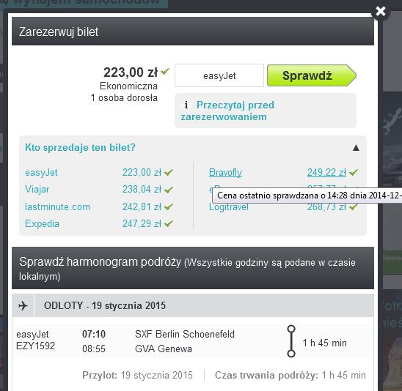Image resolution: width=402 pixels, height=391 pixels.
Task: Open Logitravel seller link
Action: 229,206
